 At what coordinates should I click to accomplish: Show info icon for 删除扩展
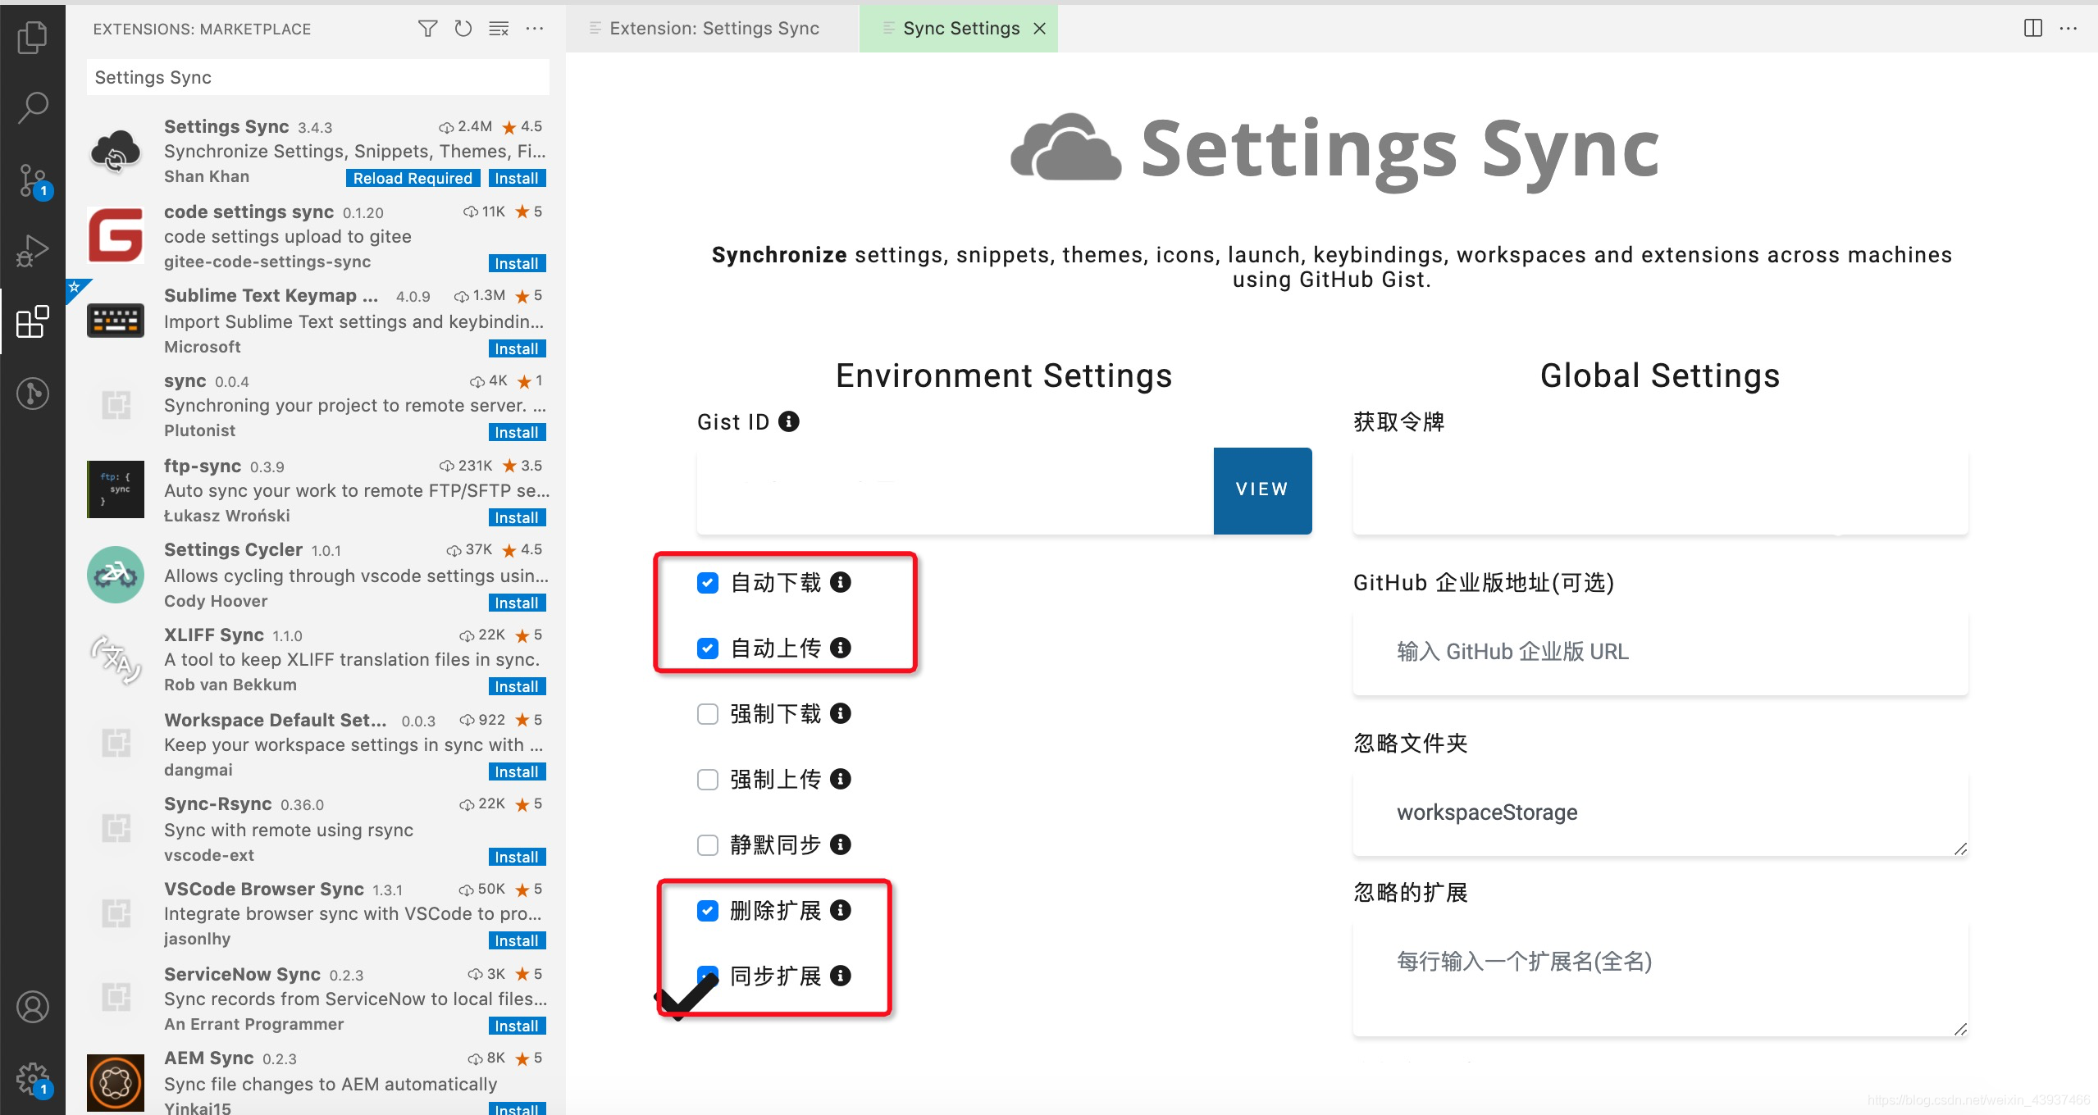coord(841,910)
